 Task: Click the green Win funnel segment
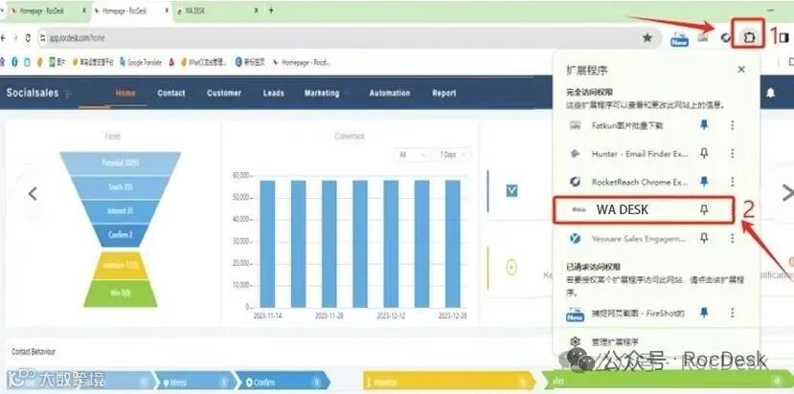click(x=121, y=294)
